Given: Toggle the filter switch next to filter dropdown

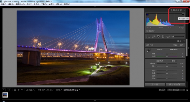Looking at the screenshot, I should click(x=187, y=90).
